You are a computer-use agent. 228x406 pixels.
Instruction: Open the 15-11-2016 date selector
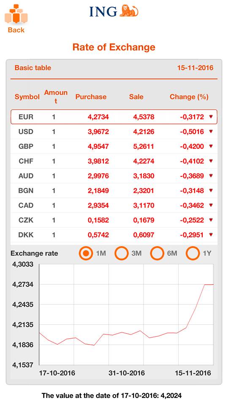coord(195,68)
